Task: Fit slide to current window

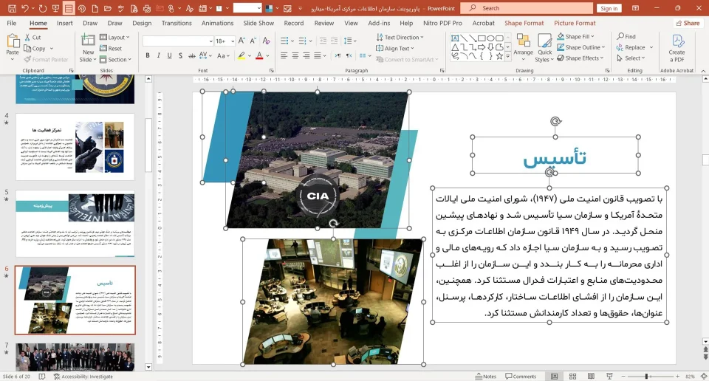Action: pyautogui.click(x=704, y=376)
